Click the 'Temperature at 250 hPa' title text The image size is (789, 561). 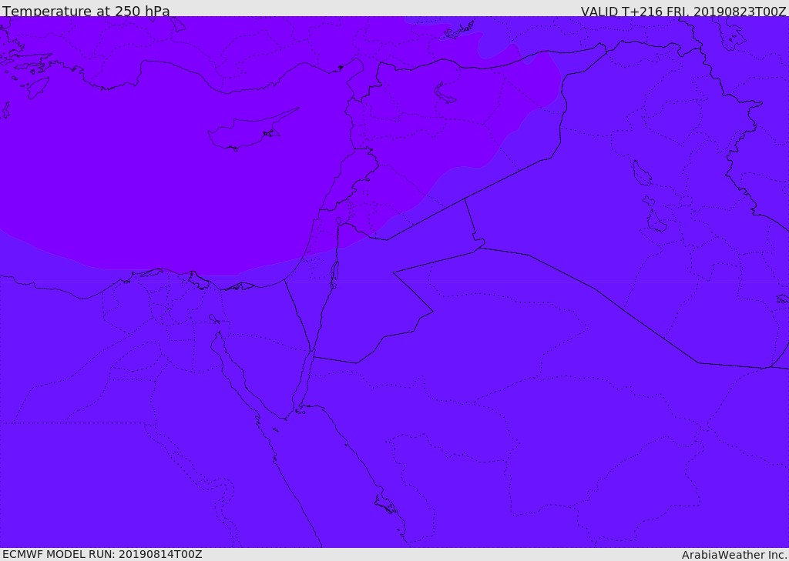pos(86,11)
